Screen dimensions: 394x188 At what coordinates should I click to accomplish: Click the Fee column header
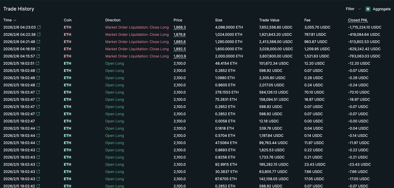[x=307, y=20]
